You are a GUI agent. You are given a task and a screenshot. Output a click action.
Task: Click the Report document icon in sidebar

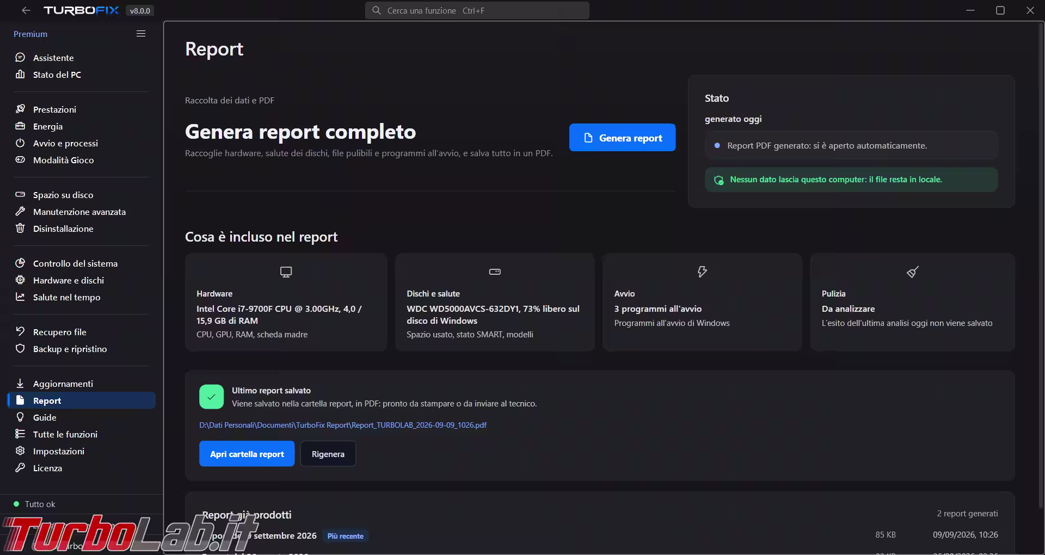click(20, 400)
